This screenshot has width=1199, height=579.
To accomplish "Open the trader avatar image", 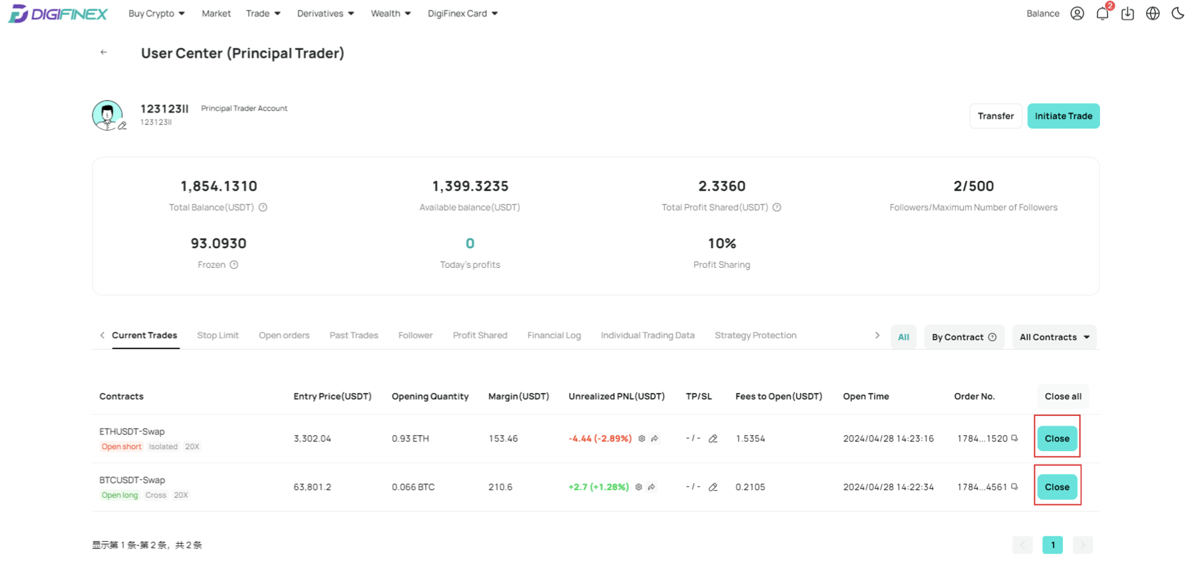I will [107, 115].
